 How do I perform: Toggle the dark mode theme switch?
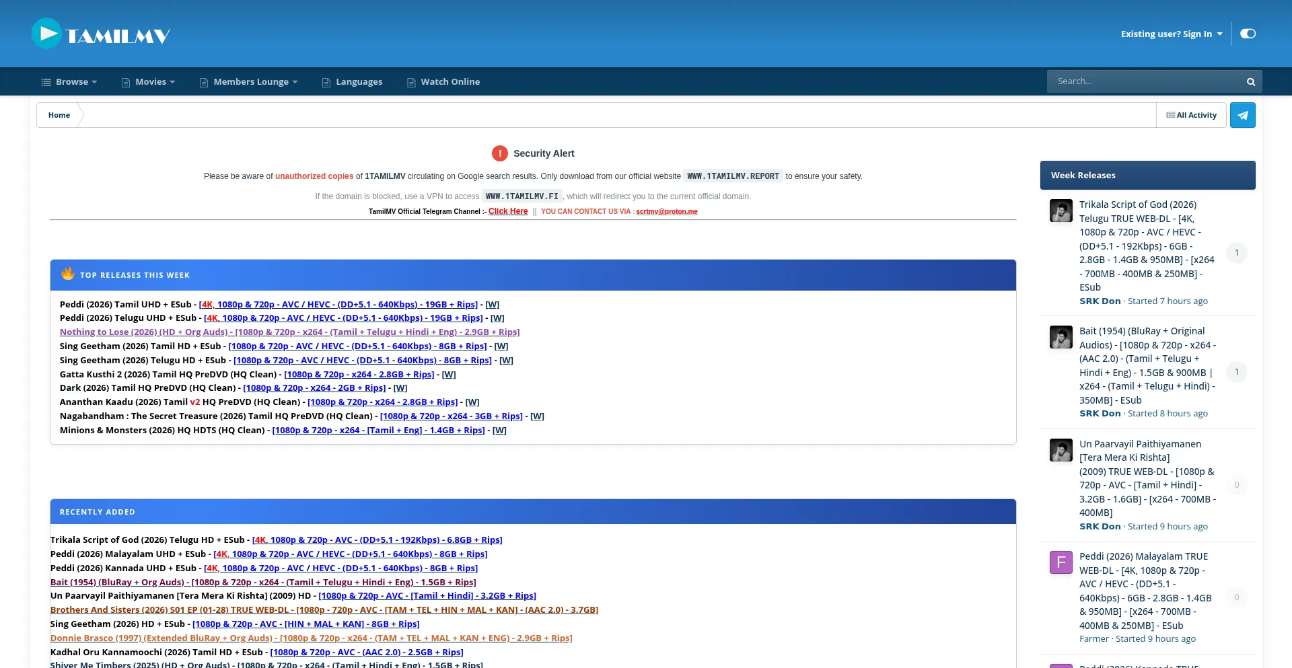tap(1248, 34)
